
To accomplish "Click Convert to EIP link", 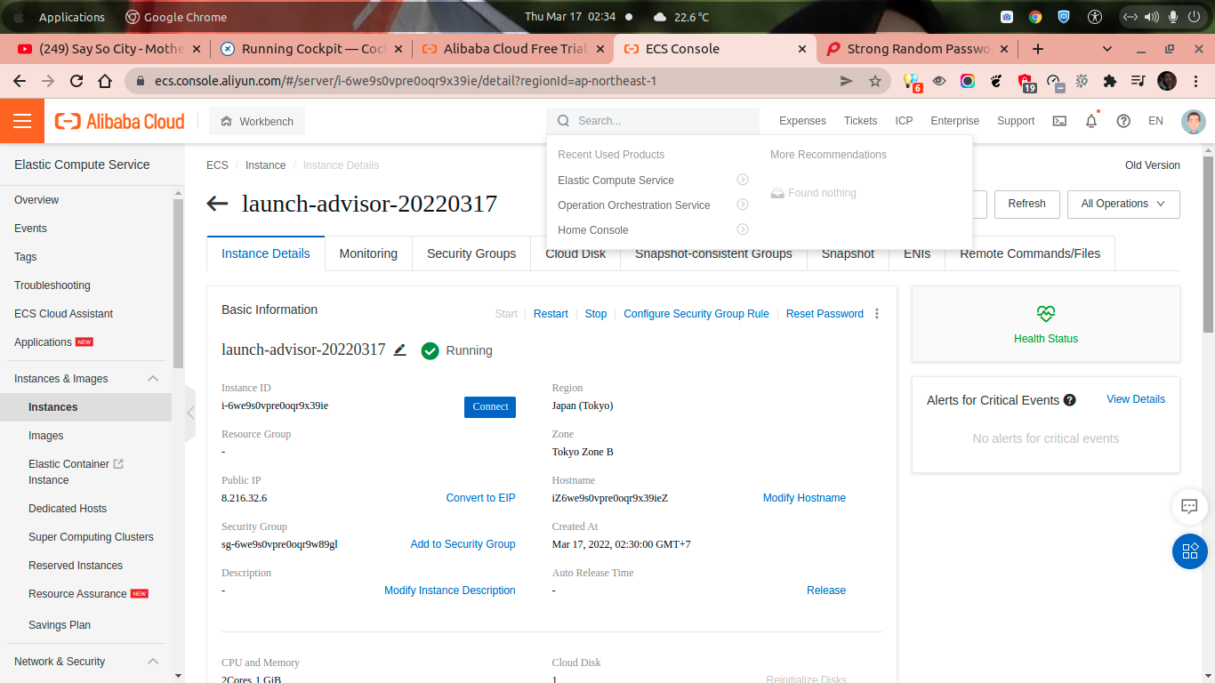I will (x=480, y=498).
